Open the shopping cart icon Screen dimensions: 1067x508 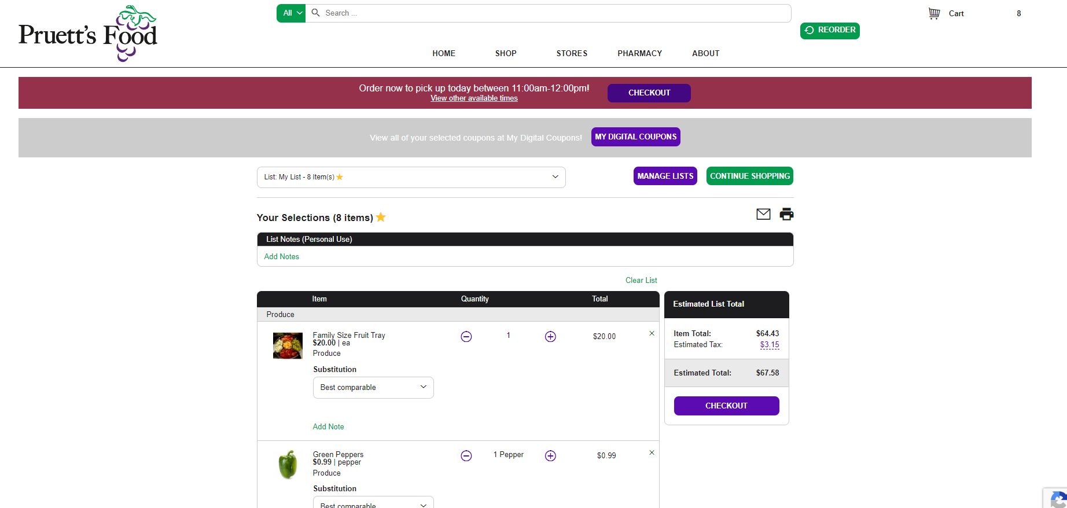[934, 13]
